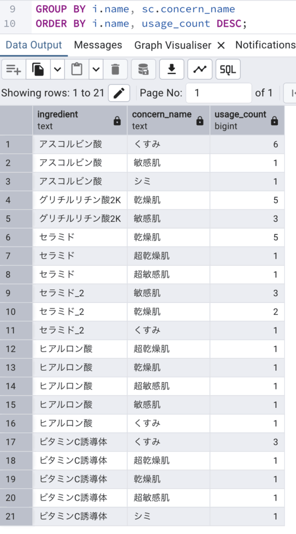This screenshot has height=534, width=296.
Task: Expand the copy options dropdown arrow
Action: point(57,69)
